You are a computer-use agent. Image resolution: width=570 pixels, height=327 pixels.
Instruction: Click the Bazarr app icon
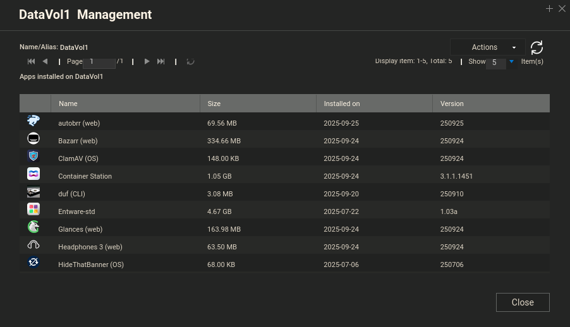(33, 138)
